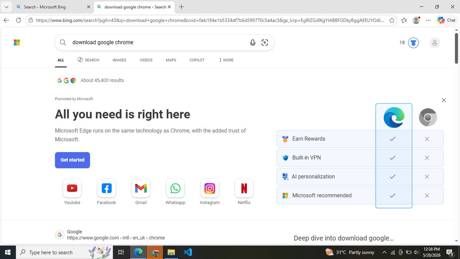The width and height of the screenshot is (460, 259).
Task: Open the Edge profile avatar in the toolbar
Action: click(x=416, y=20)
